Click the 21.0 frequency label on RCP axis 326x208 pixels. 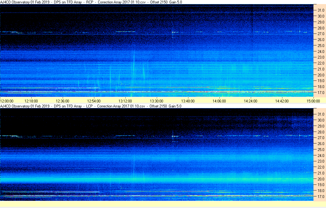point(321,69)
